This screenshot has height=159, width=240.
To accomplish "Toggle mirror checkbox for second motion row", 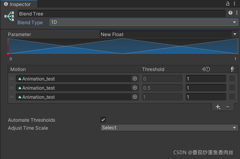I will 232,88.
